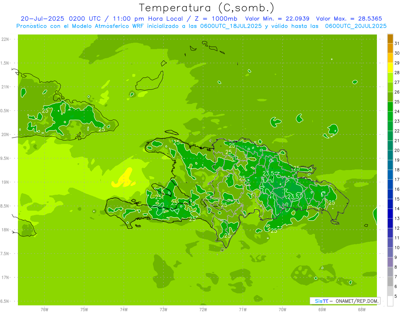Click the purple swatch between 8 and 9
Viewport: 406px width, 314px height.
point(390,262)
